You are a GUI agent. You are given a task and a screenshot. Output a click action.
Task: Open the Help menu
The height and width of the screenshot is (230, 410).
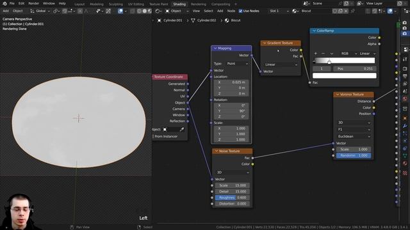click(x=62, y=4)
